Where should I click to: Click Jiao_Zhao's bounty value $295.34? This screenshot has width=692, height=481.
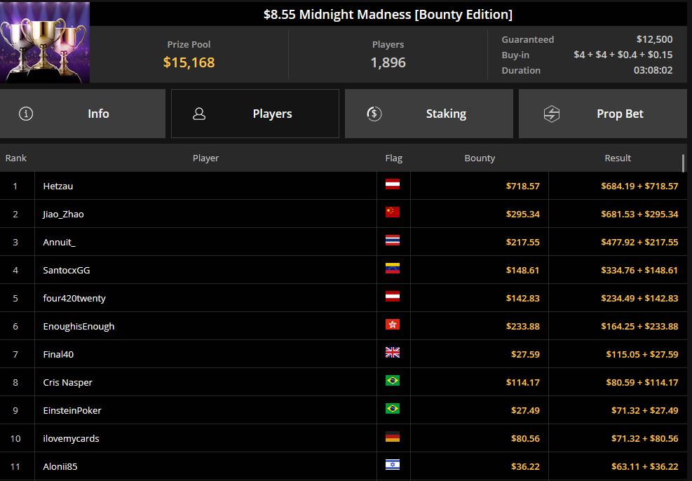coord(522,215)
